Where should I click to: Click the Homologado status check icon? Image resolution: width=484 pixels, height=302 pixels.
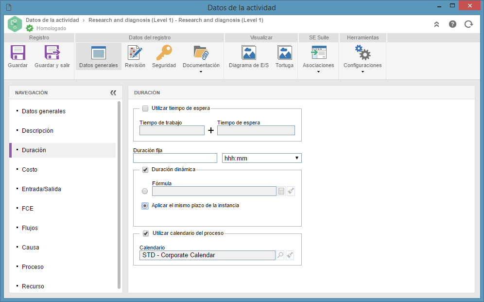tap(30, 28)
